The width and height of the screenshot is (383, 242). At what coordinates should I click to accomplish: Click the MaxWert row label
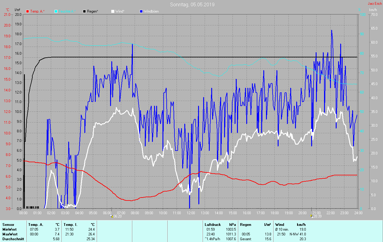click(10, 234)
